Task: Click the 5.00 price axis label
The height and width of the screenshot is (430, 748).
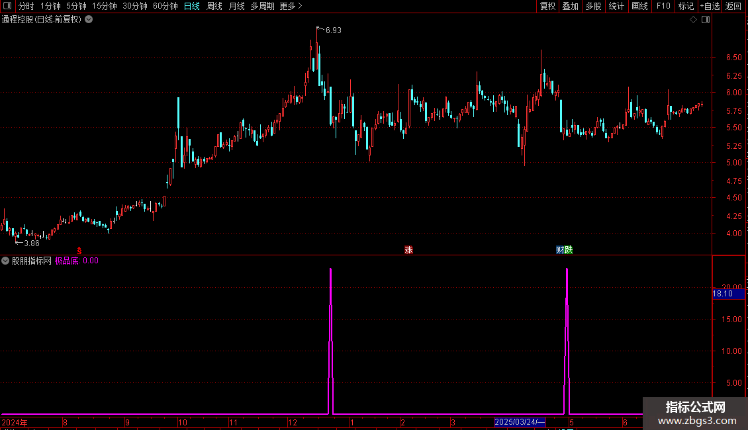Action: point(733,163)
